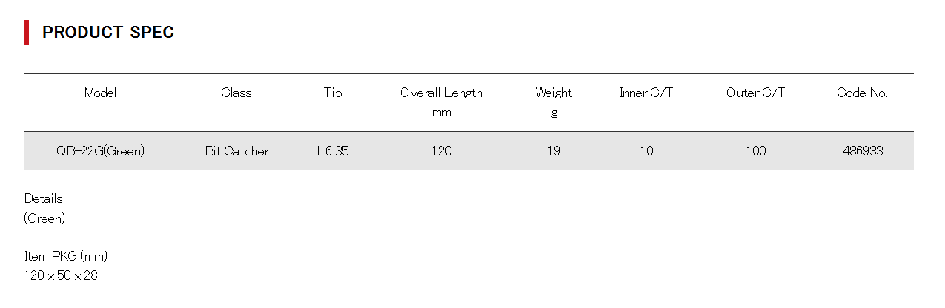Click the Details label text
Screen dimensions: 945x308
click(44, 199)
